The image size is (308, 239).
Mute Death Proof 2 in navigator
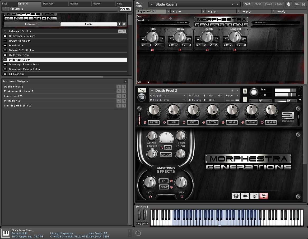(124, 87)
